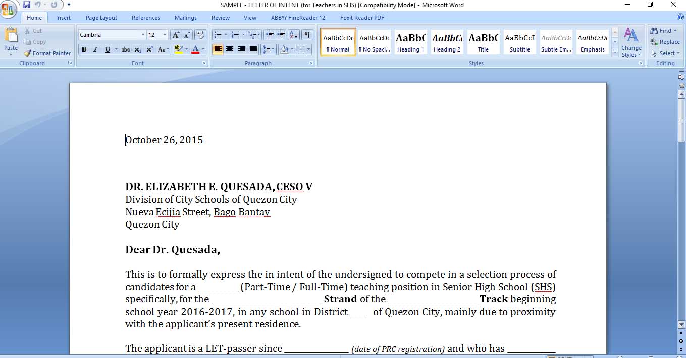
Task: Open Paragraph dialog launcher
Action: click(311, 63)
